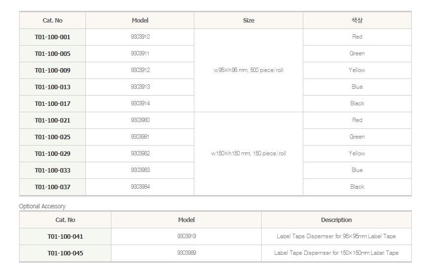Click the 색상 column header
426x273 pixels.
357,21
